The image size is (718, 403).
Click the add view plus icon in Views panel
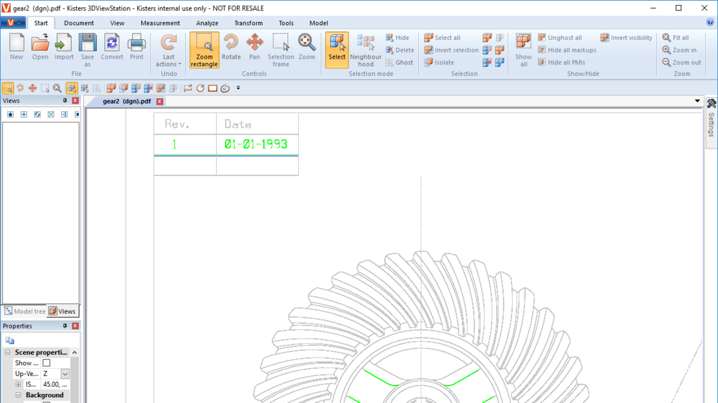tap(24, 114)
